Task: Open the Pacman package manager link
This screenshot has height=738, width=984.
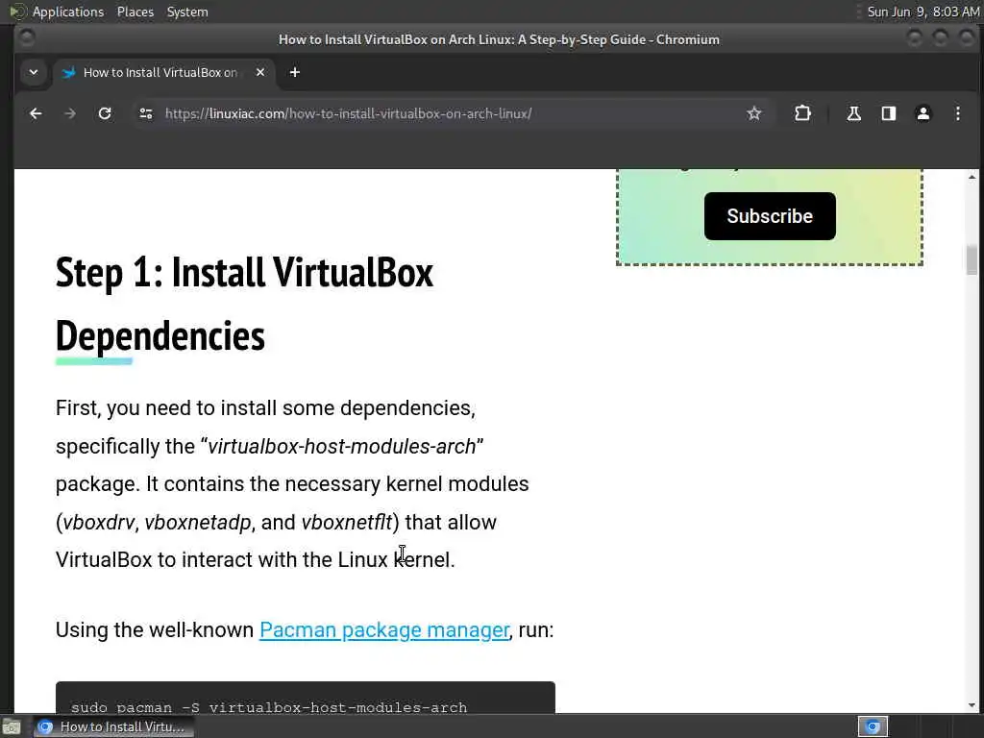Action: click(384, 630)
